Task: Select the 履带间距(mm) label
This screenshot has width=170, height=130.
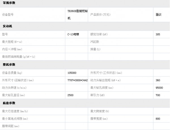Action: point(10,126)
